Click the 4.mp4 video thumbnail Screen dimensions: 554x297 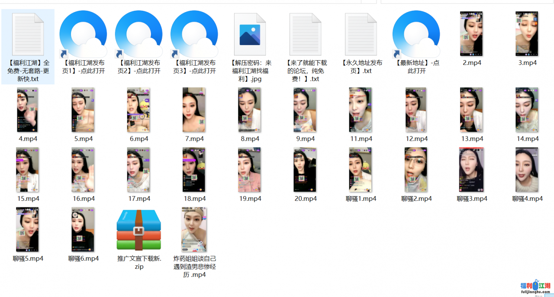tap(27, 110)
